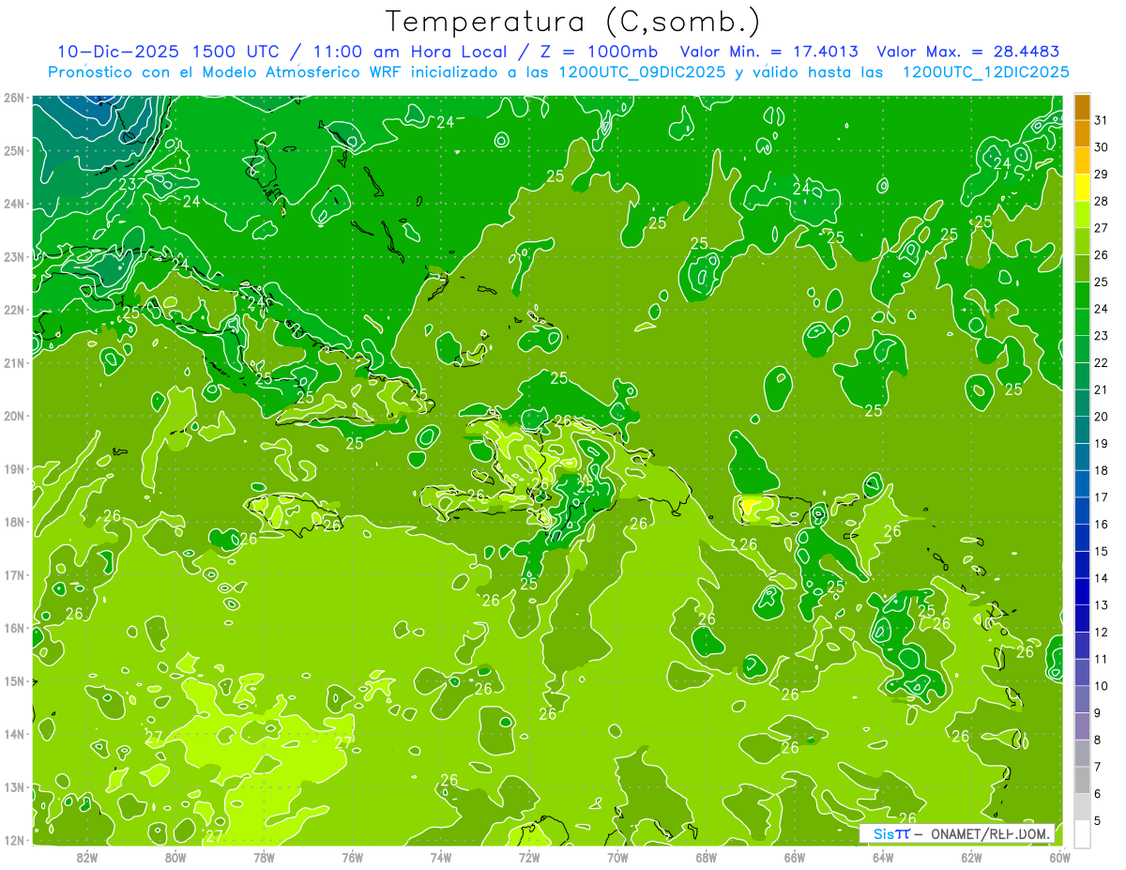Click the teal swatch between 19 and 20
Image resolution: width=1126 pixels, height=870 pixels.
point(1082,430)
